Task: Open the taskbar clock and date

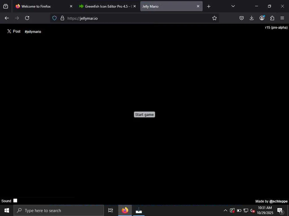Action: coord(265,210)
